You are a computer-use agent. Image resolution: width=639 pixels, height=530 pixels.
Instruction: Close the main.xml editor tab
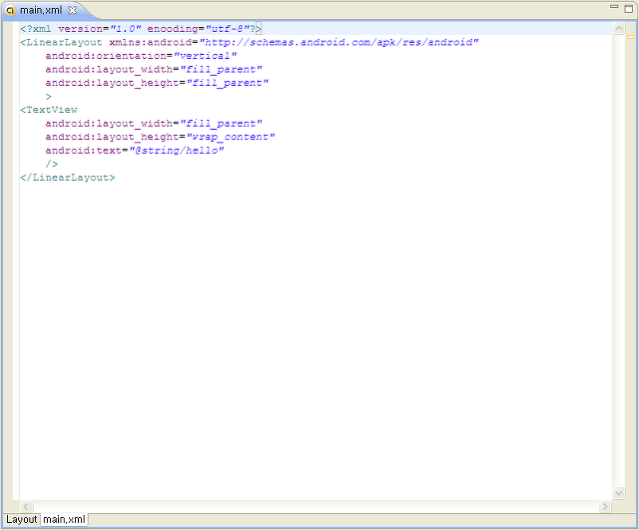(72, 10)
